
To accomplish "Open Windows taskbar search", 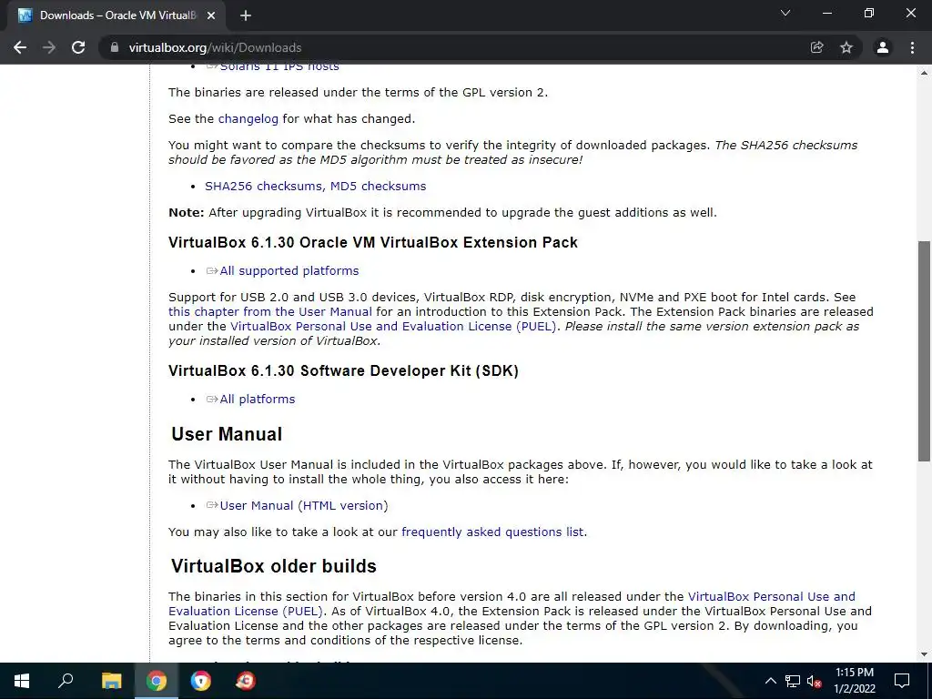I will coord(66,681).
